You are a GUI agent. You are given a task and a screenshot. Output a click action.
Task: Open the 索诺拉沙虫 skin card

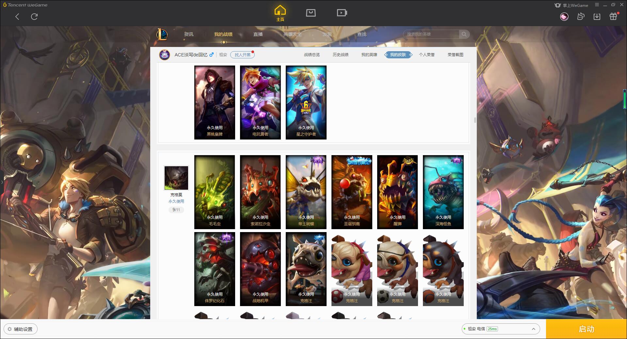(x=260, y=192)
